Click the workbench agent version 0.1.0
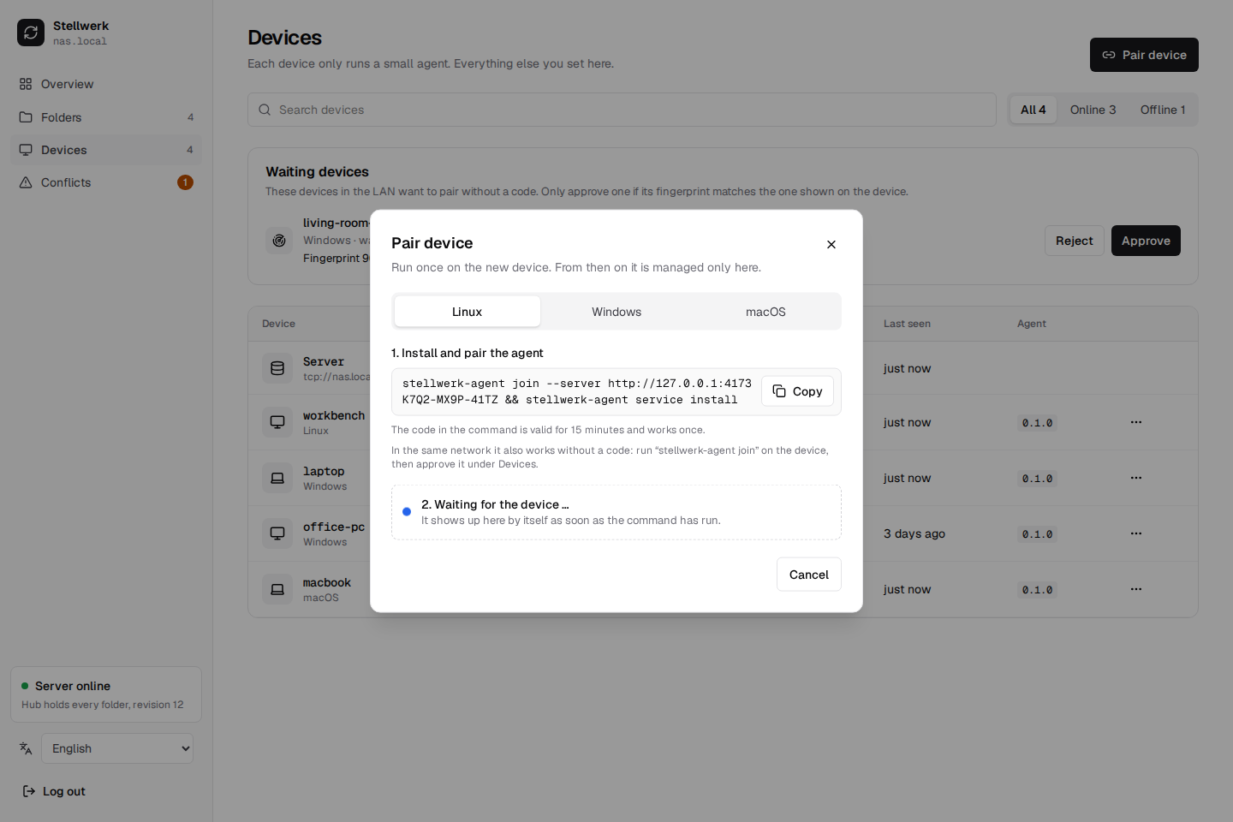Screen dimensions: 1233x822 pyautogui.click(x=1037, y=423)
